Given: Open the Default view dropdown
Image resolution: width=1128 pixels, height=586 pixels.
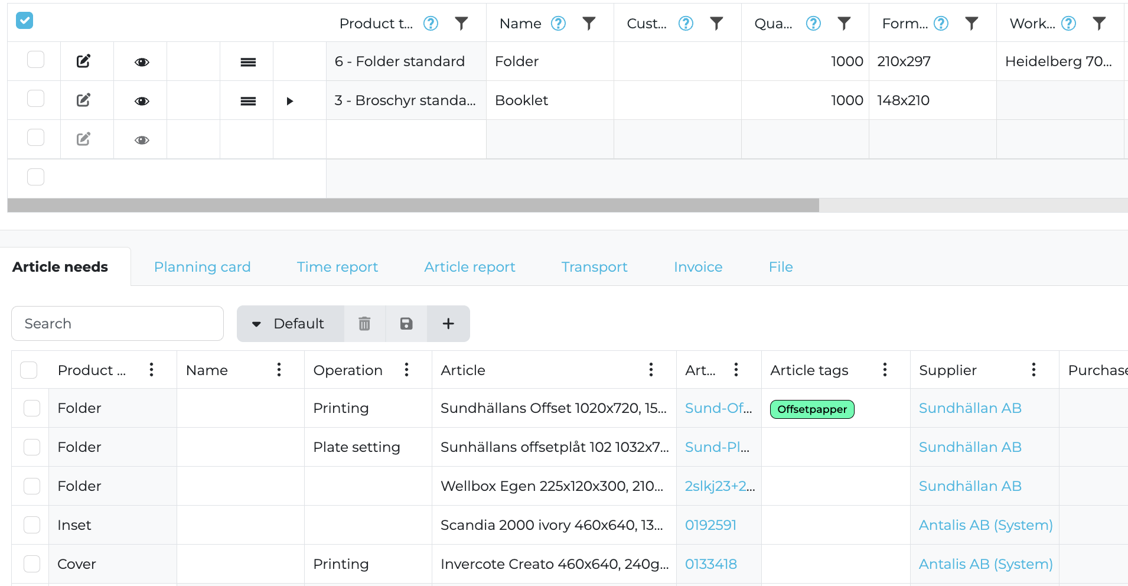Looking at the screenshot, I should (290, 324).
